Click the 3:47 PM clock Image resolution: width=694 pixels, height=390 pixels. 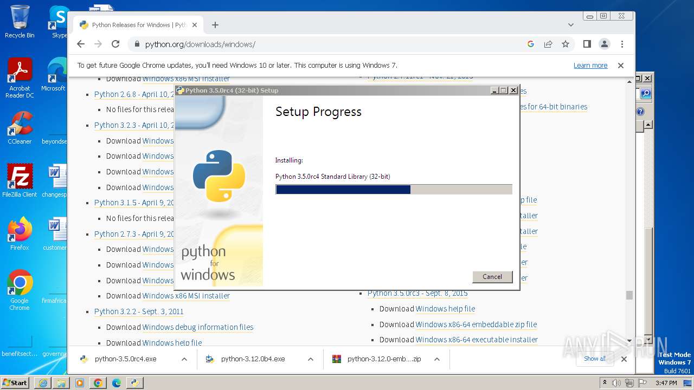[x=666, y=383]
